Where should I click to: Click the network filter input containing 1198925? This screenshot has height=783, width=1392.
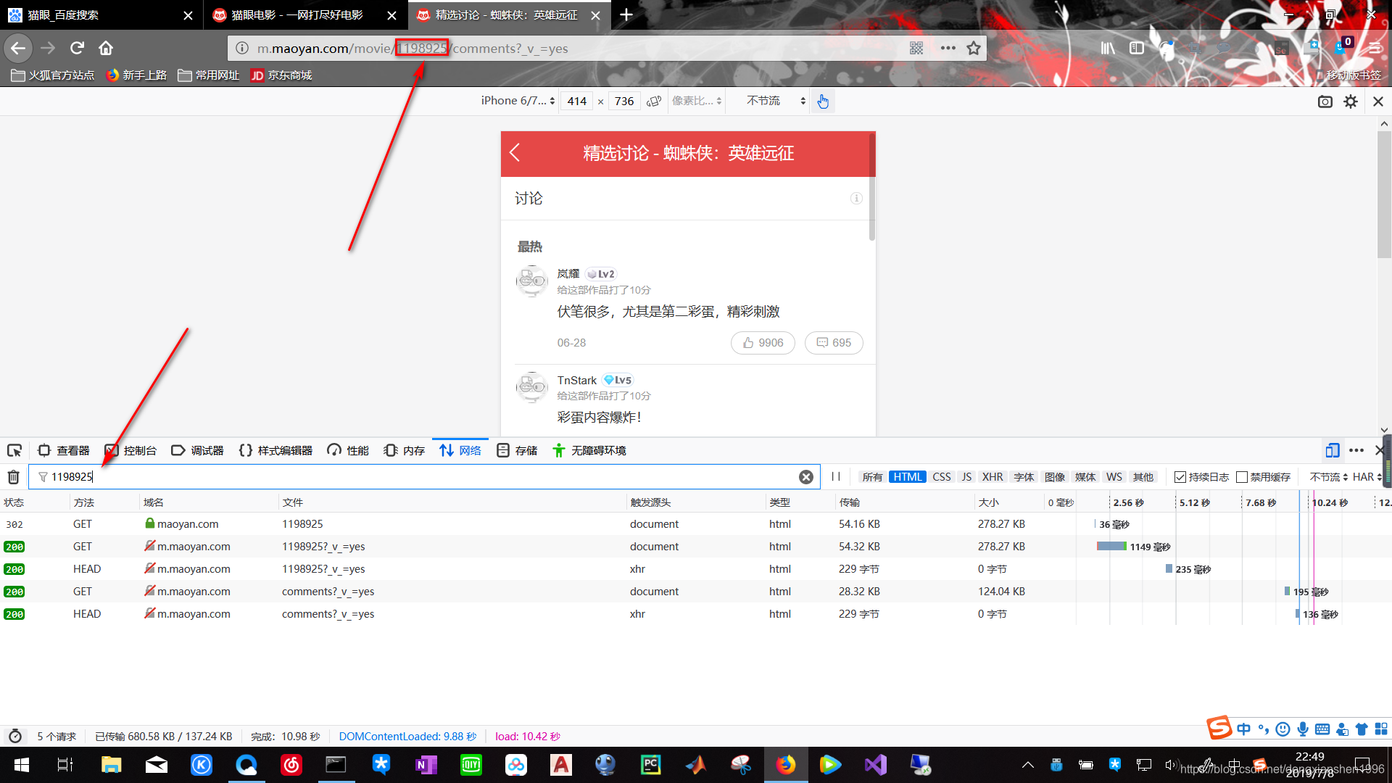point(424,477)
